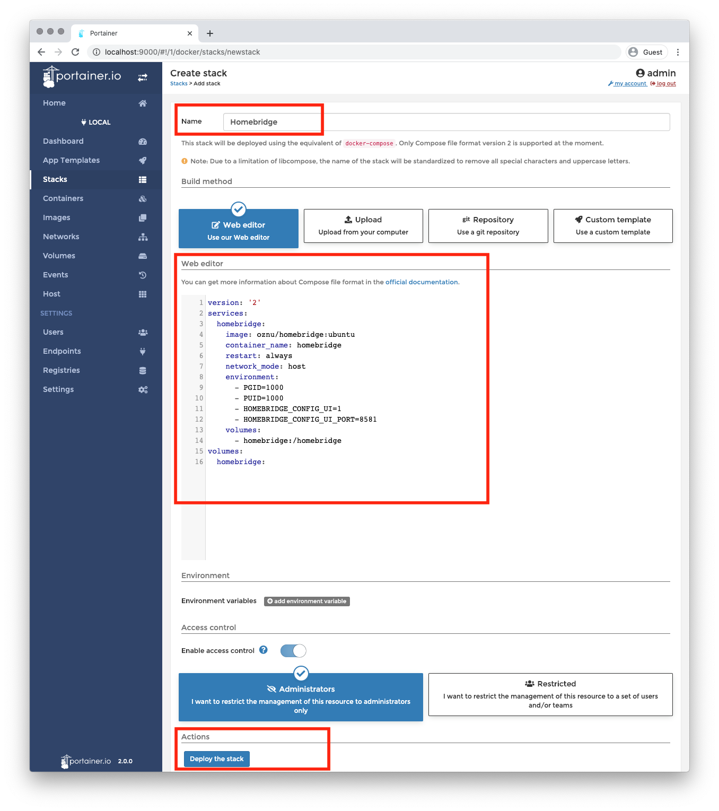Toggle the Enable access control switch
Screen dimensions: 719x811
293,651
